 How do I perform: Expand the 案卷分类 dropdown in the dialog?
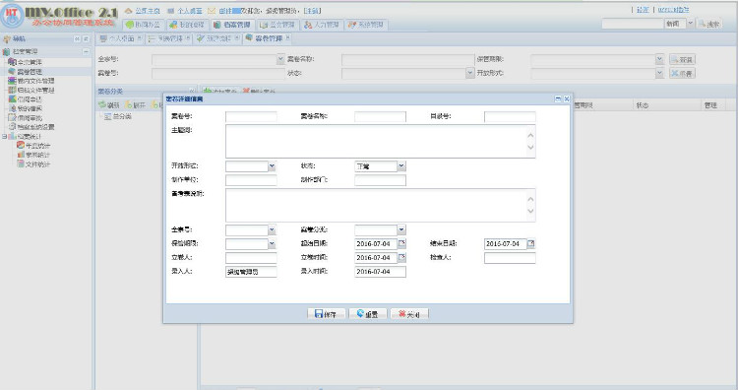coord(401,229)
